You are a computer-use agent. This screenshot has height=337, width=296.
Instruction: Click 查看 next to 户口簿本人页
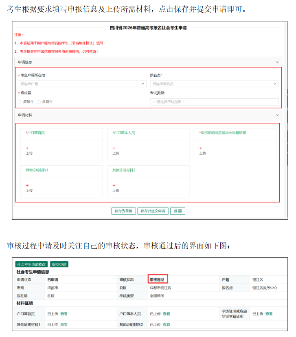167,314
